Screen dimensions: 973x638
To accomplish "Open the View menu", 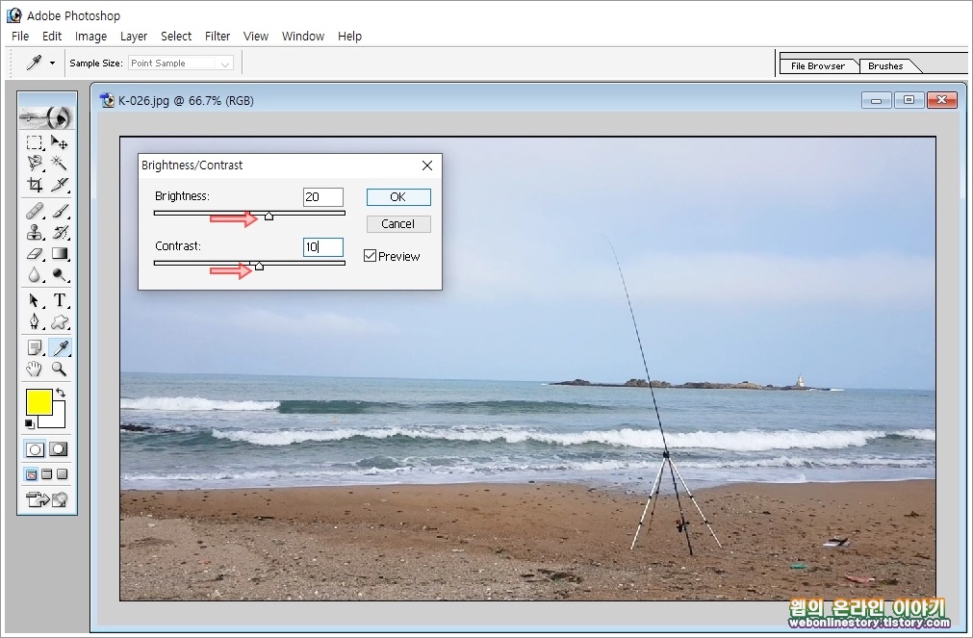I will 256,36.
